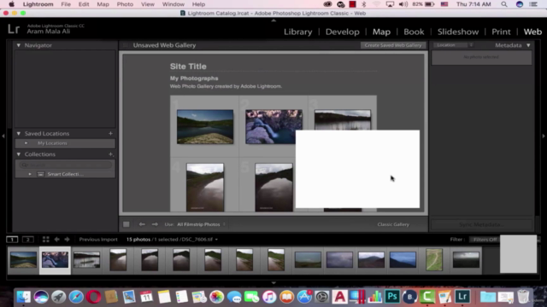Click the Site Title heading in gallery preview
The height and width of the screenshot is (307, 547).
(188, 67)
